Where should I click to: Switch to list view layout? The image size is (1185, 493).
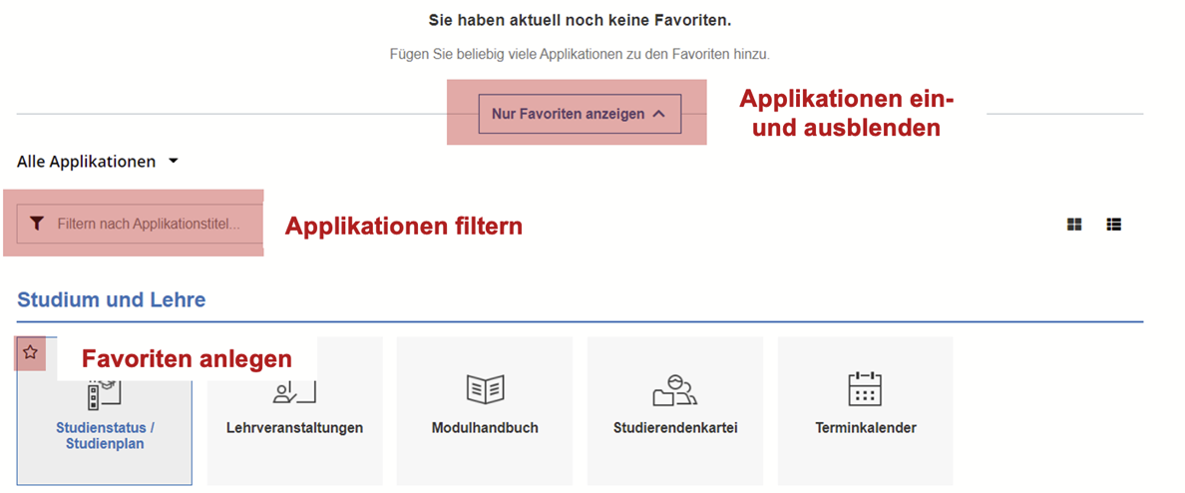click(1114, 225)
